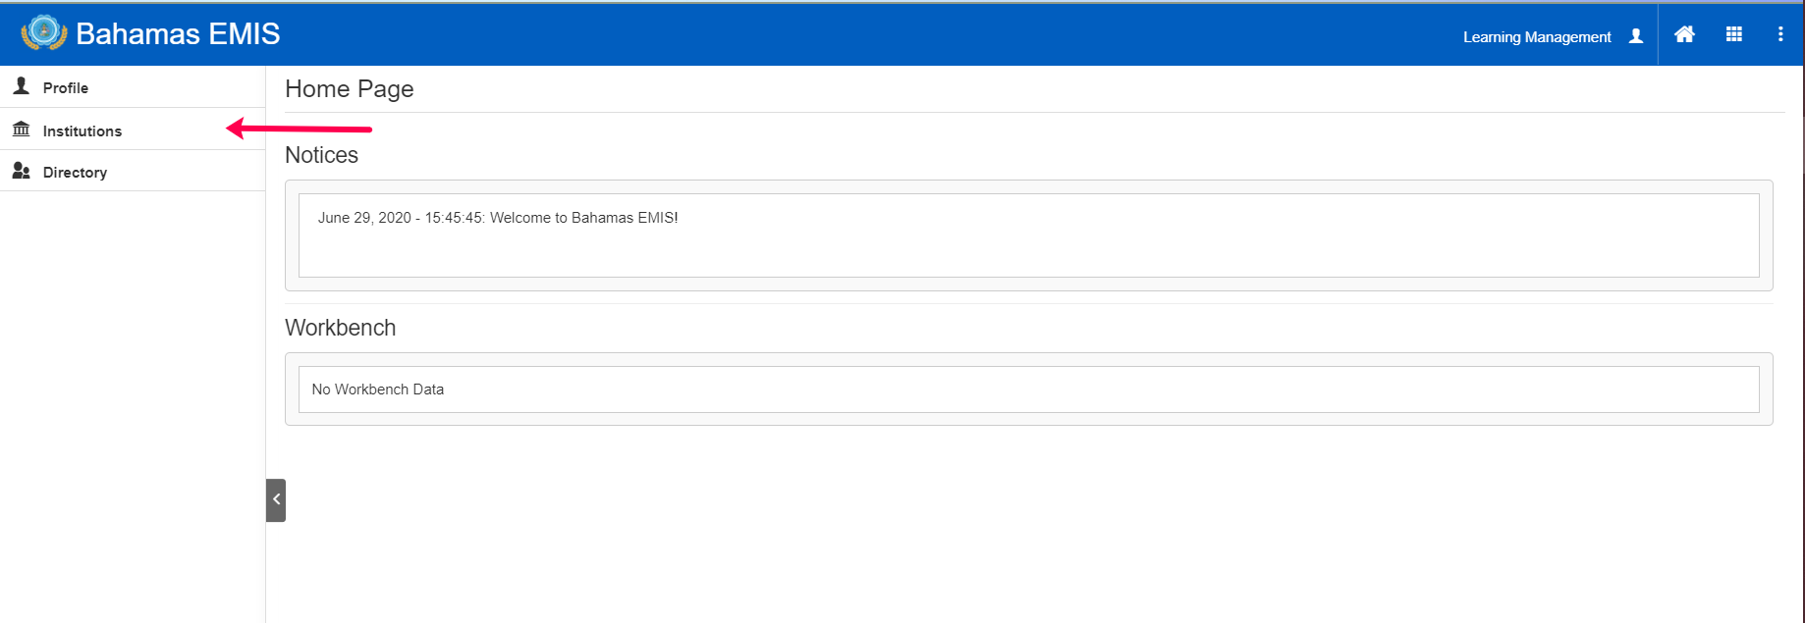This screenshot has height=623, width=1805.
Task: Click the No Workbench Data text
Action: 378,389
